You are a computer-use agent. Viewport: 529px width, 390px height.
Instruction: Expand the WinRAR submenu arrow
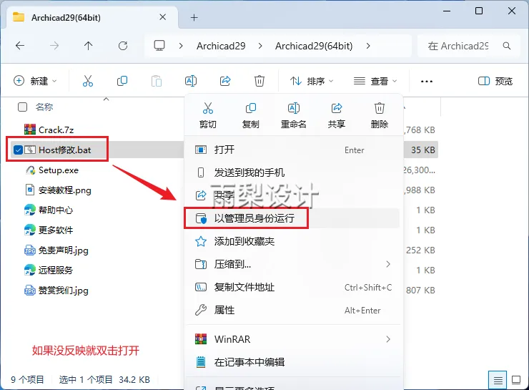click(388, 339)
